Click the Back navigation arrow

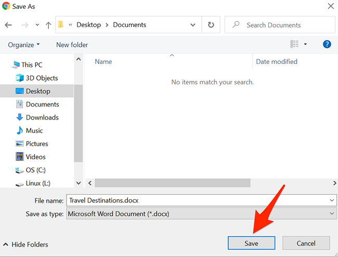click(x=8, y=25)
